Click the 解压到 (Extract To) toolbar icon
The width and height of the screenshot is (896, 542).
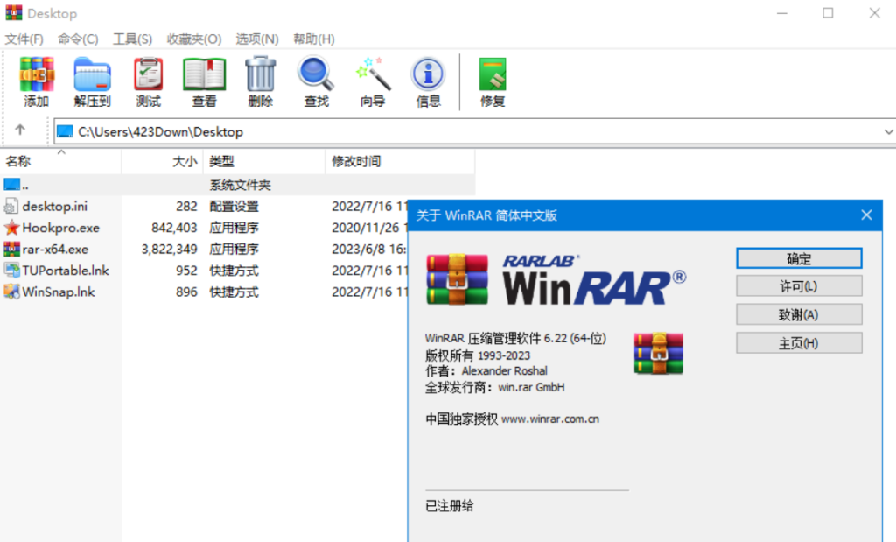(92, 75)
